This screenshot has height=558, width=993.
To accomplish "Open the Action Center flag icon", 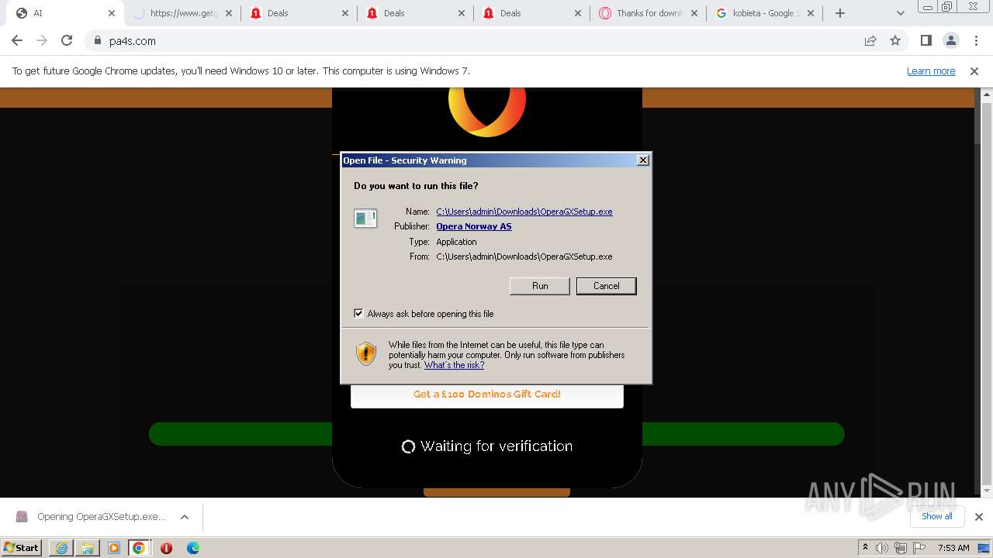I will click(x=919, y=548).
